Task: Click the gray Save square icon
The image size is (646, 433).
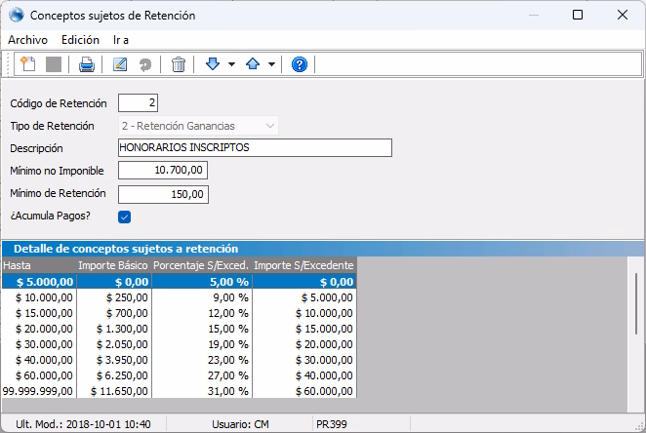Action: click(54, 64)
